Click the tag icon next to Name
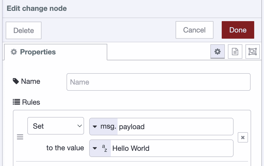Viewport: 264px width, 166px height. (15, 81)
